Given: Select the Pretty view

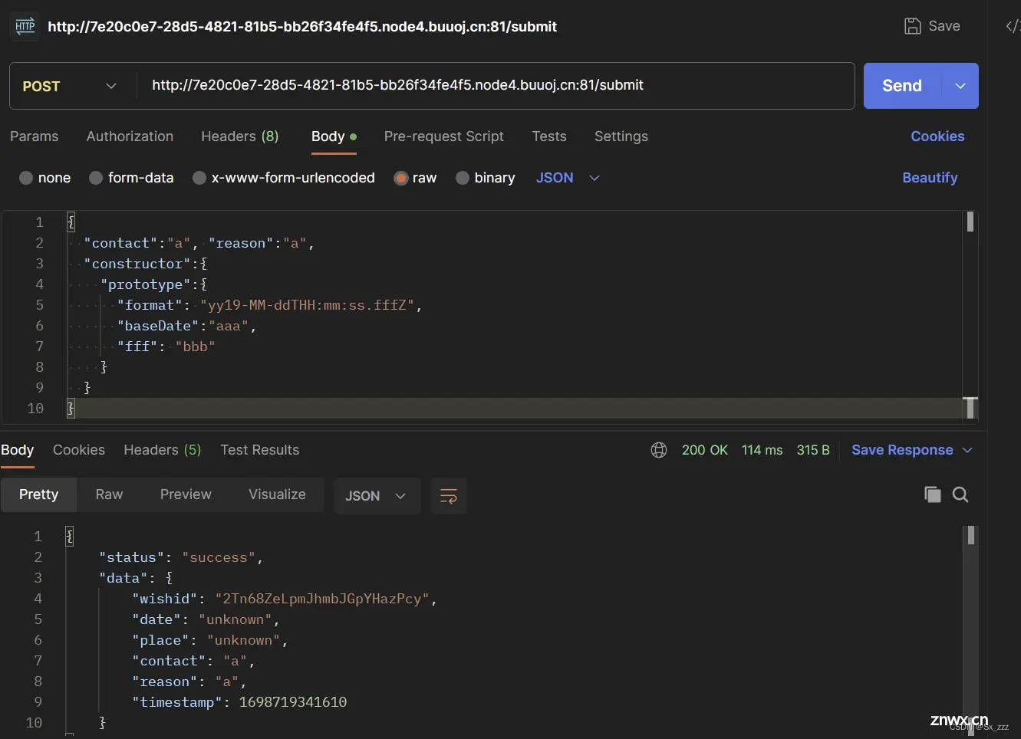Looking at the screenshot, I should tap(38, 494).
